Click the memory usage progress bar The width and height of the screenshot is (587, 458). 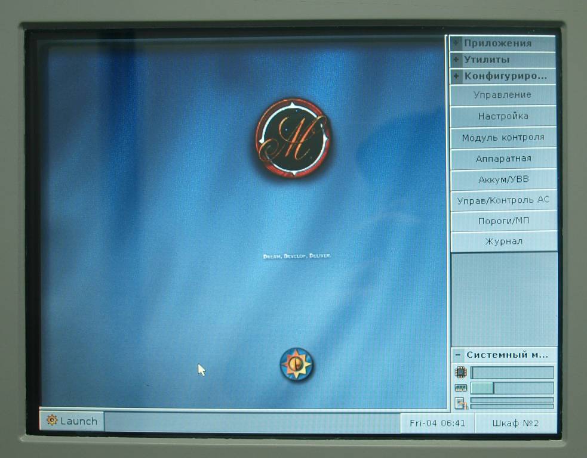[x=512, y=388]
